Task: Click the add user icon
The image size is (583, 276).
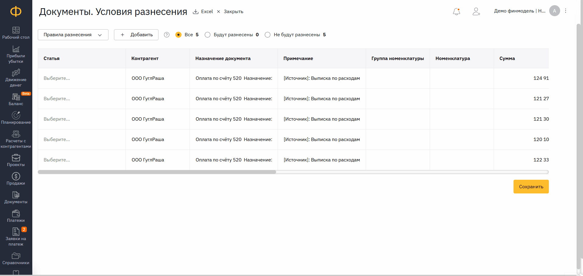Action: [476, 12]
